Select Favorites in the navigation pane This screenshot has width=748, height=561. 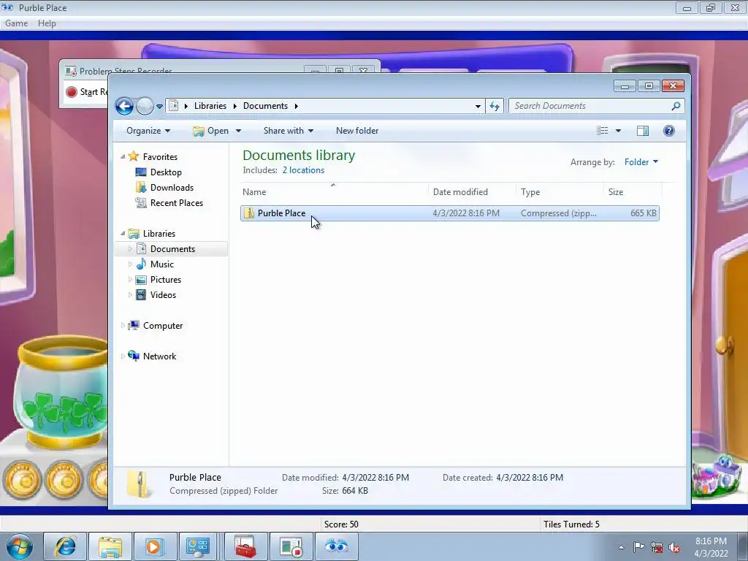[x=160, y=157]
